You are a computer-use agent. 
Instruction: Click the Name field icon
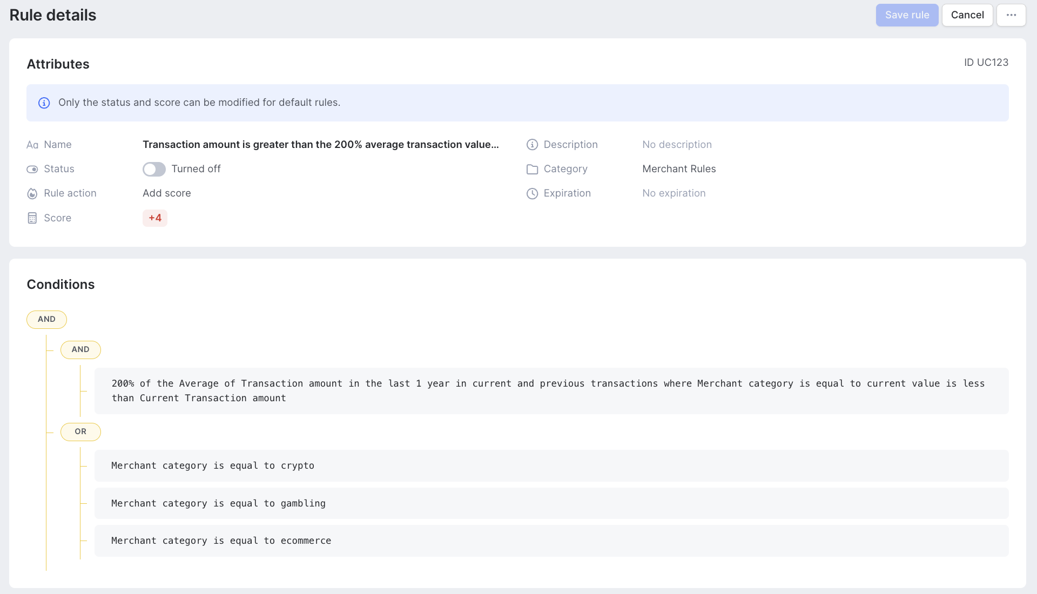click(x=32, y=145)
